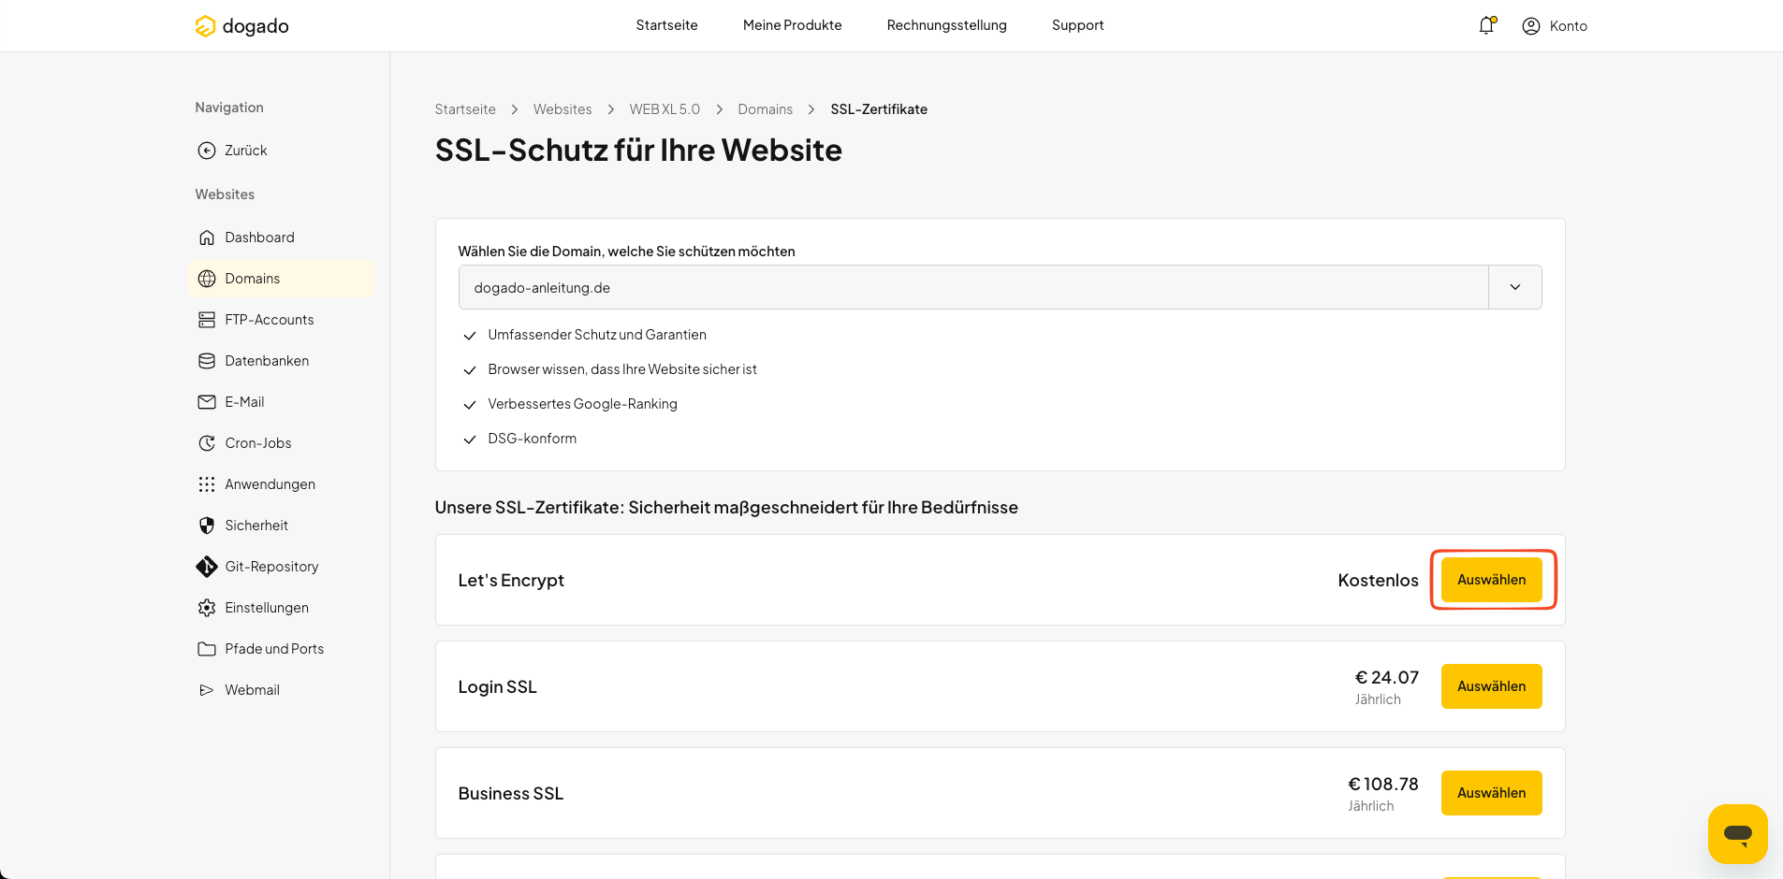
Task: Open Anwendungen label in the sidebar
Action: click(270, 484)
